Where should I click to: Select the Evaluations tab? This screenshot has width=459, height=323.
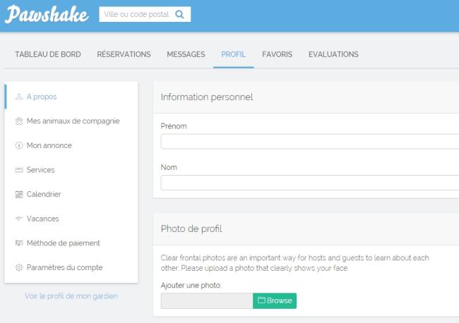coord(333,54)
